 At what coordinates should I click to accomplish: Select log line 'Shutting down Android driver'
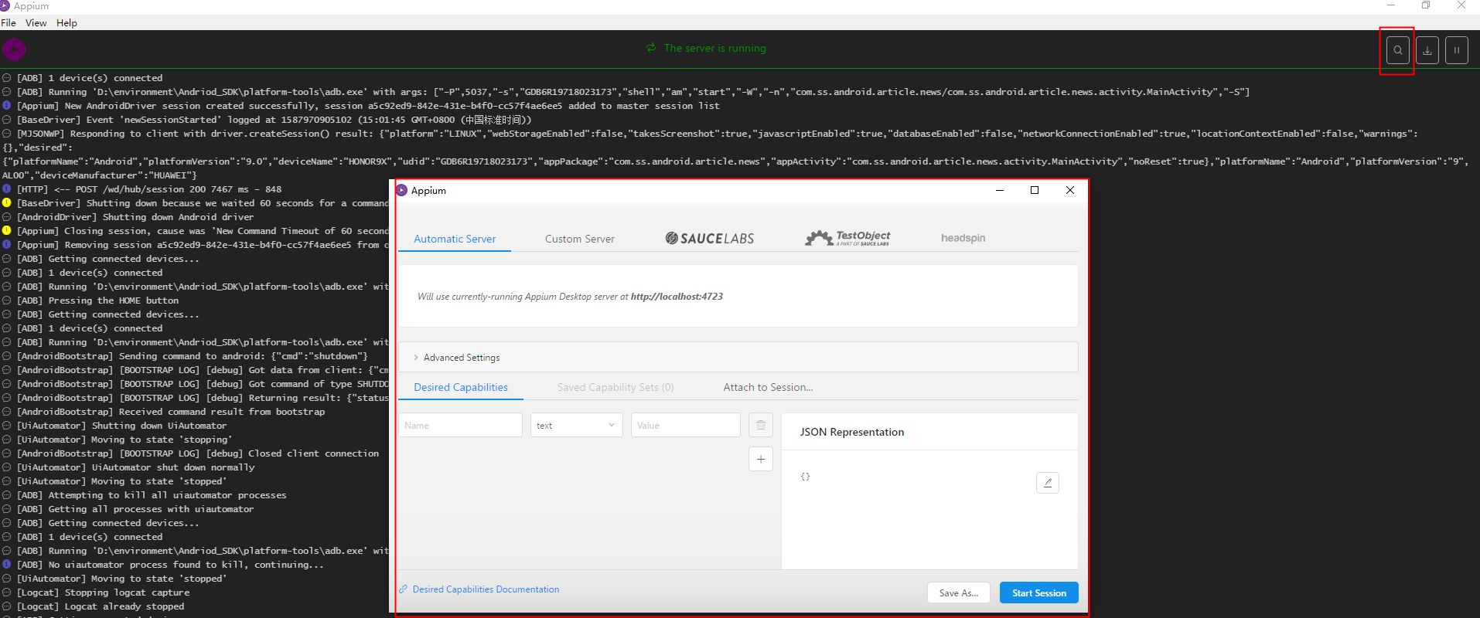[x=135, y=217]
